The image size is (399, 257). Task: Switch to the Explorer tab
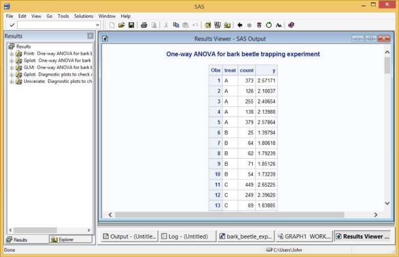70,239
